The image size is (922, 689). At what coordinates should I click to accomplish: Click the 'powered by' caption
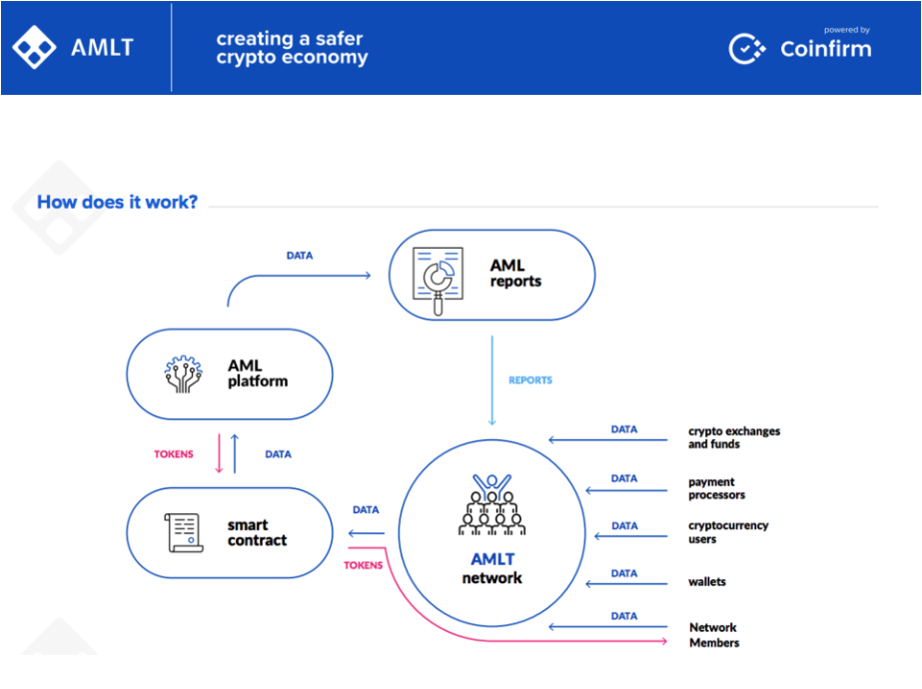point(847,30)
